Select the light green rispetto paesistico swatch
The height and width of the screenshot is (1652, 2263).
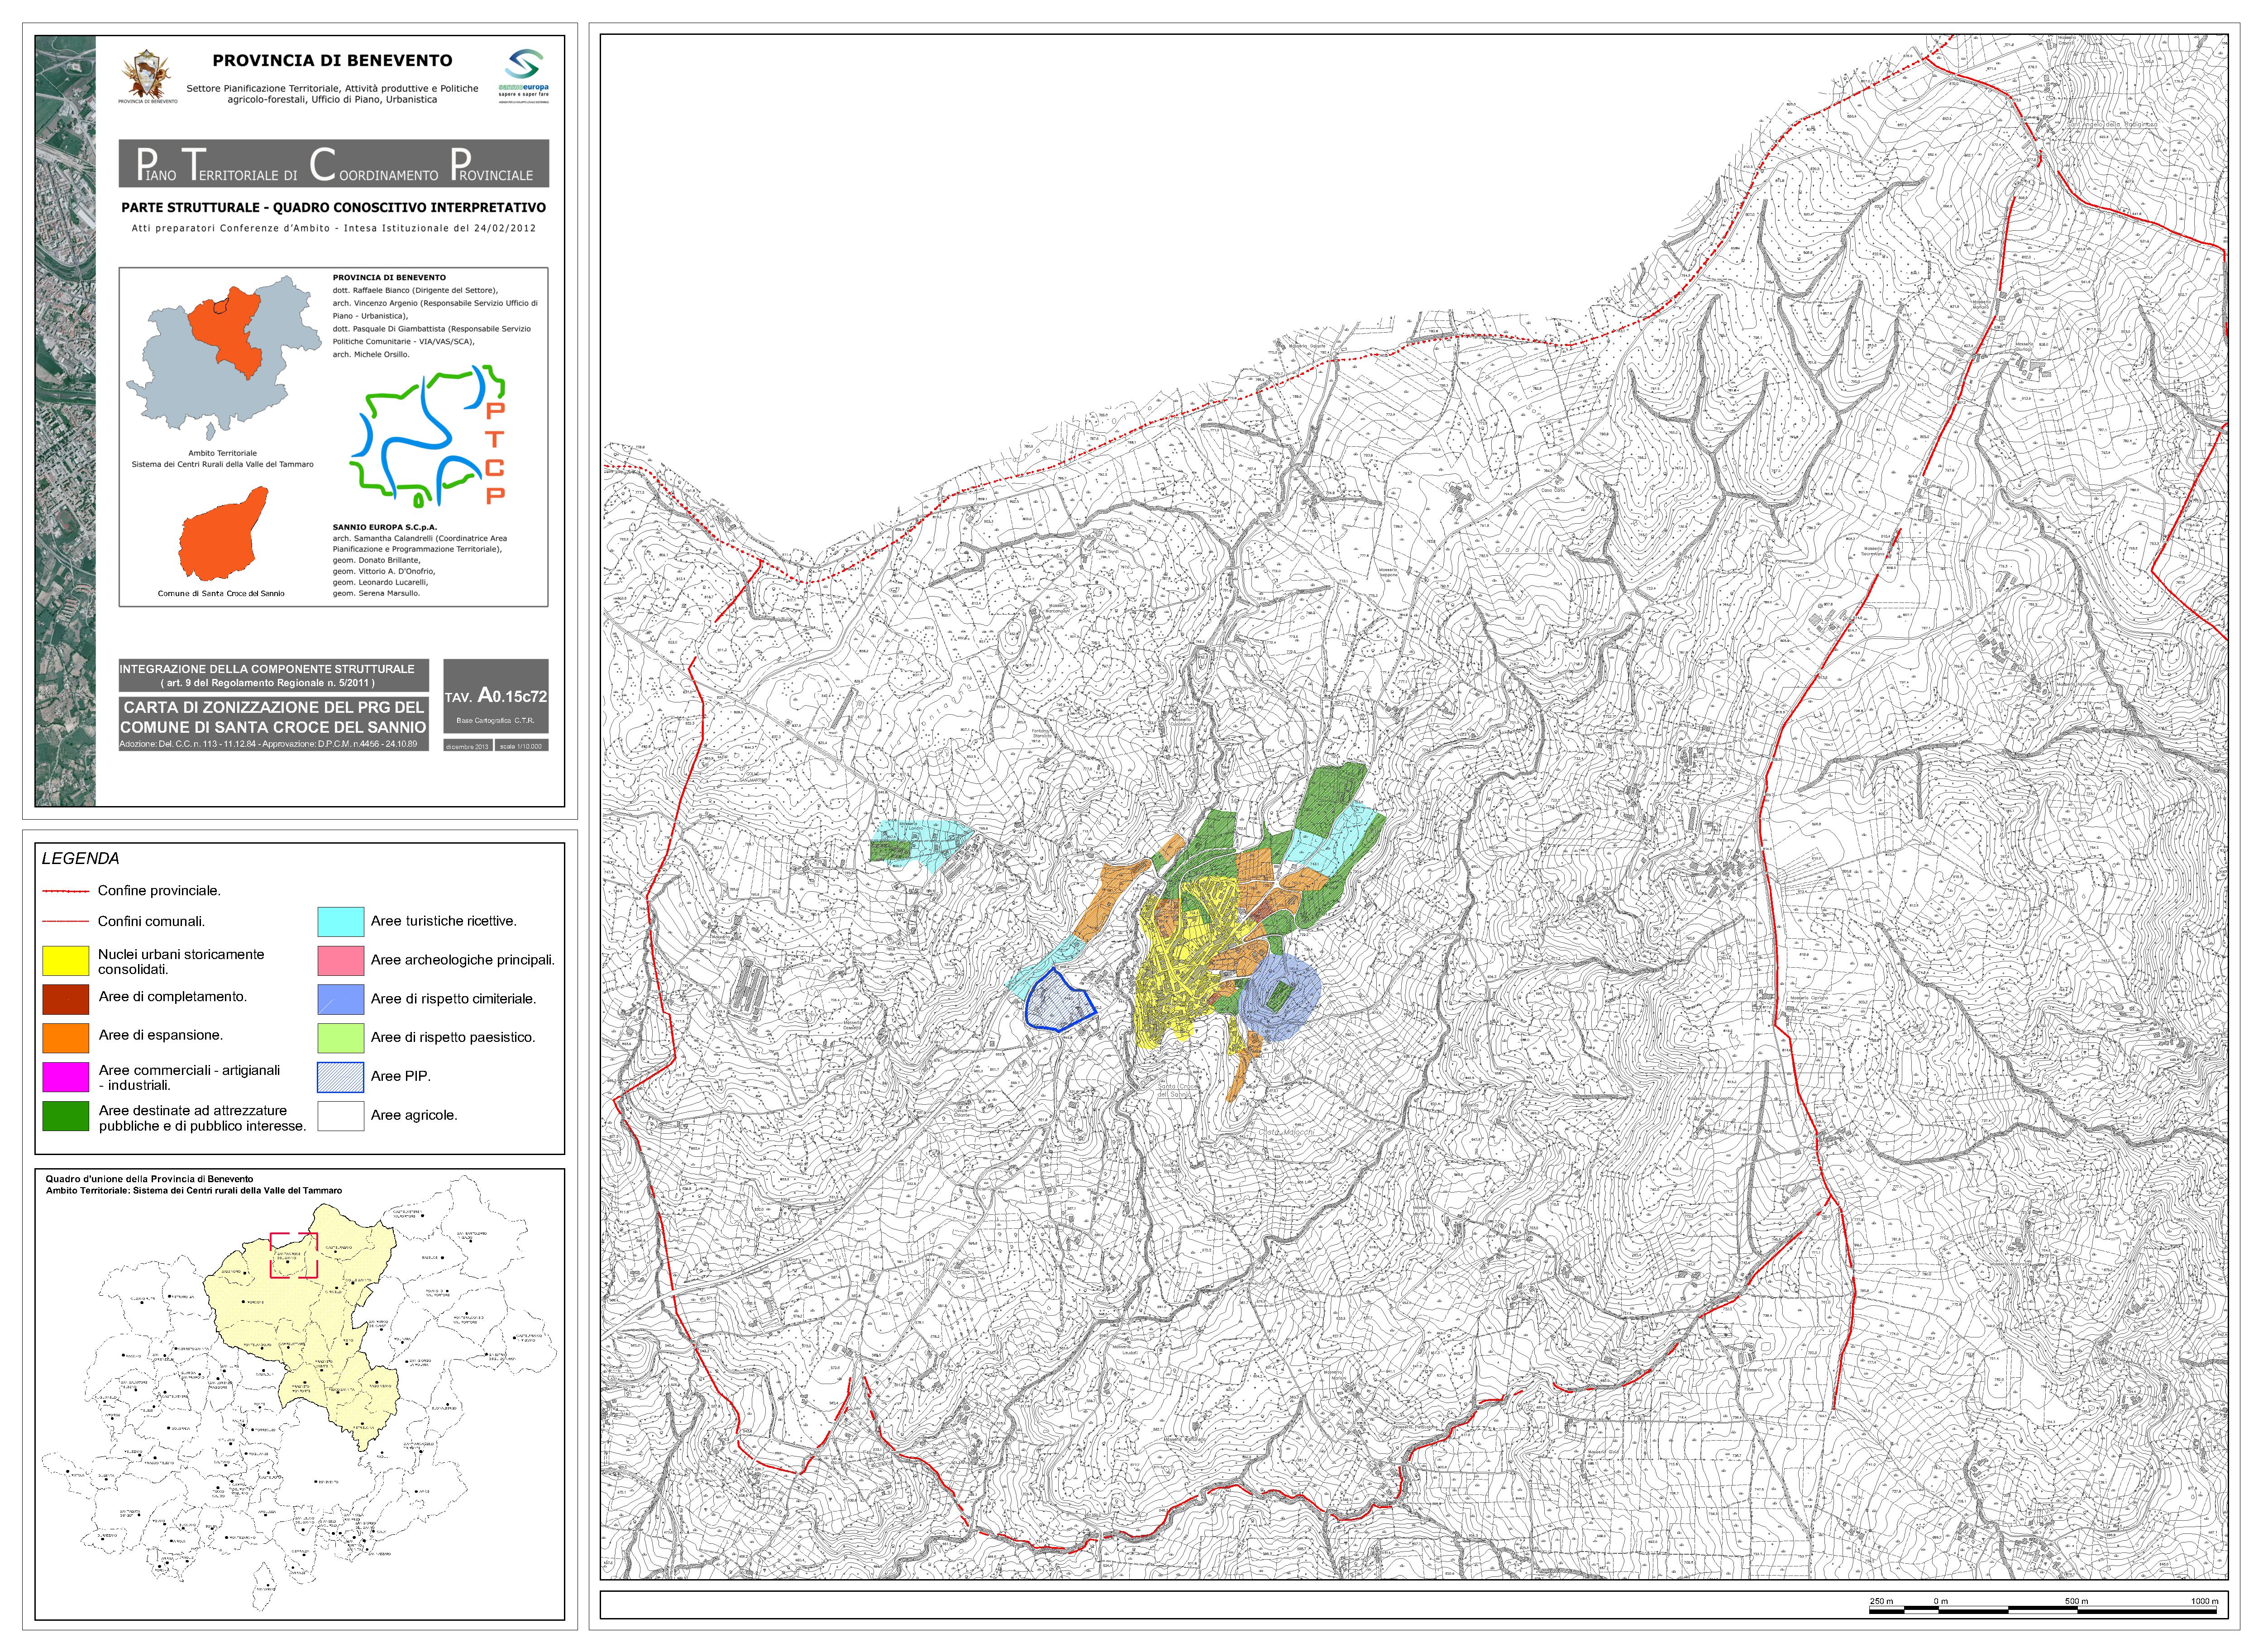(x=340, y=1038)
